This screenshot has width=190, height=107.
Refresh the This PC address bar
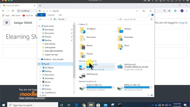tap(121, 19)
